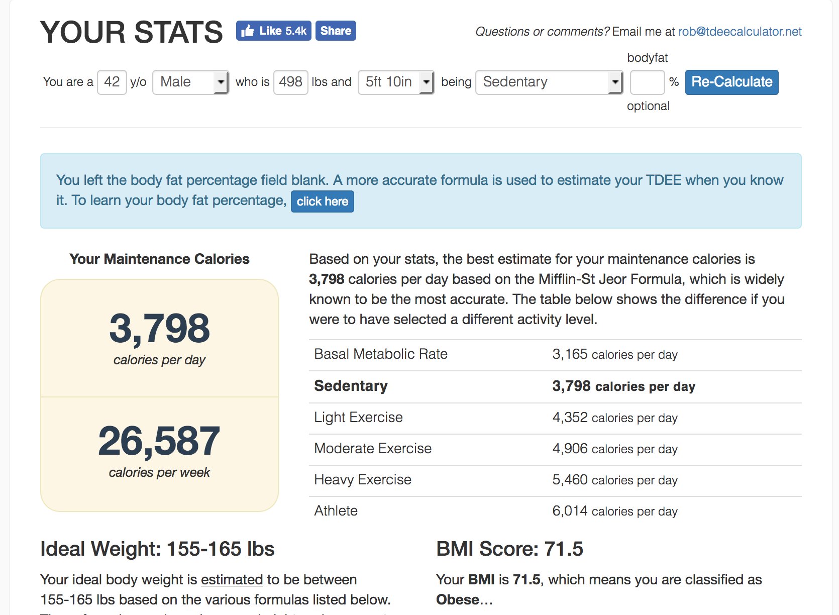Click the Moderate Exercise row label
The width and height of the screenshot is (839, 615).
(373, 449)
